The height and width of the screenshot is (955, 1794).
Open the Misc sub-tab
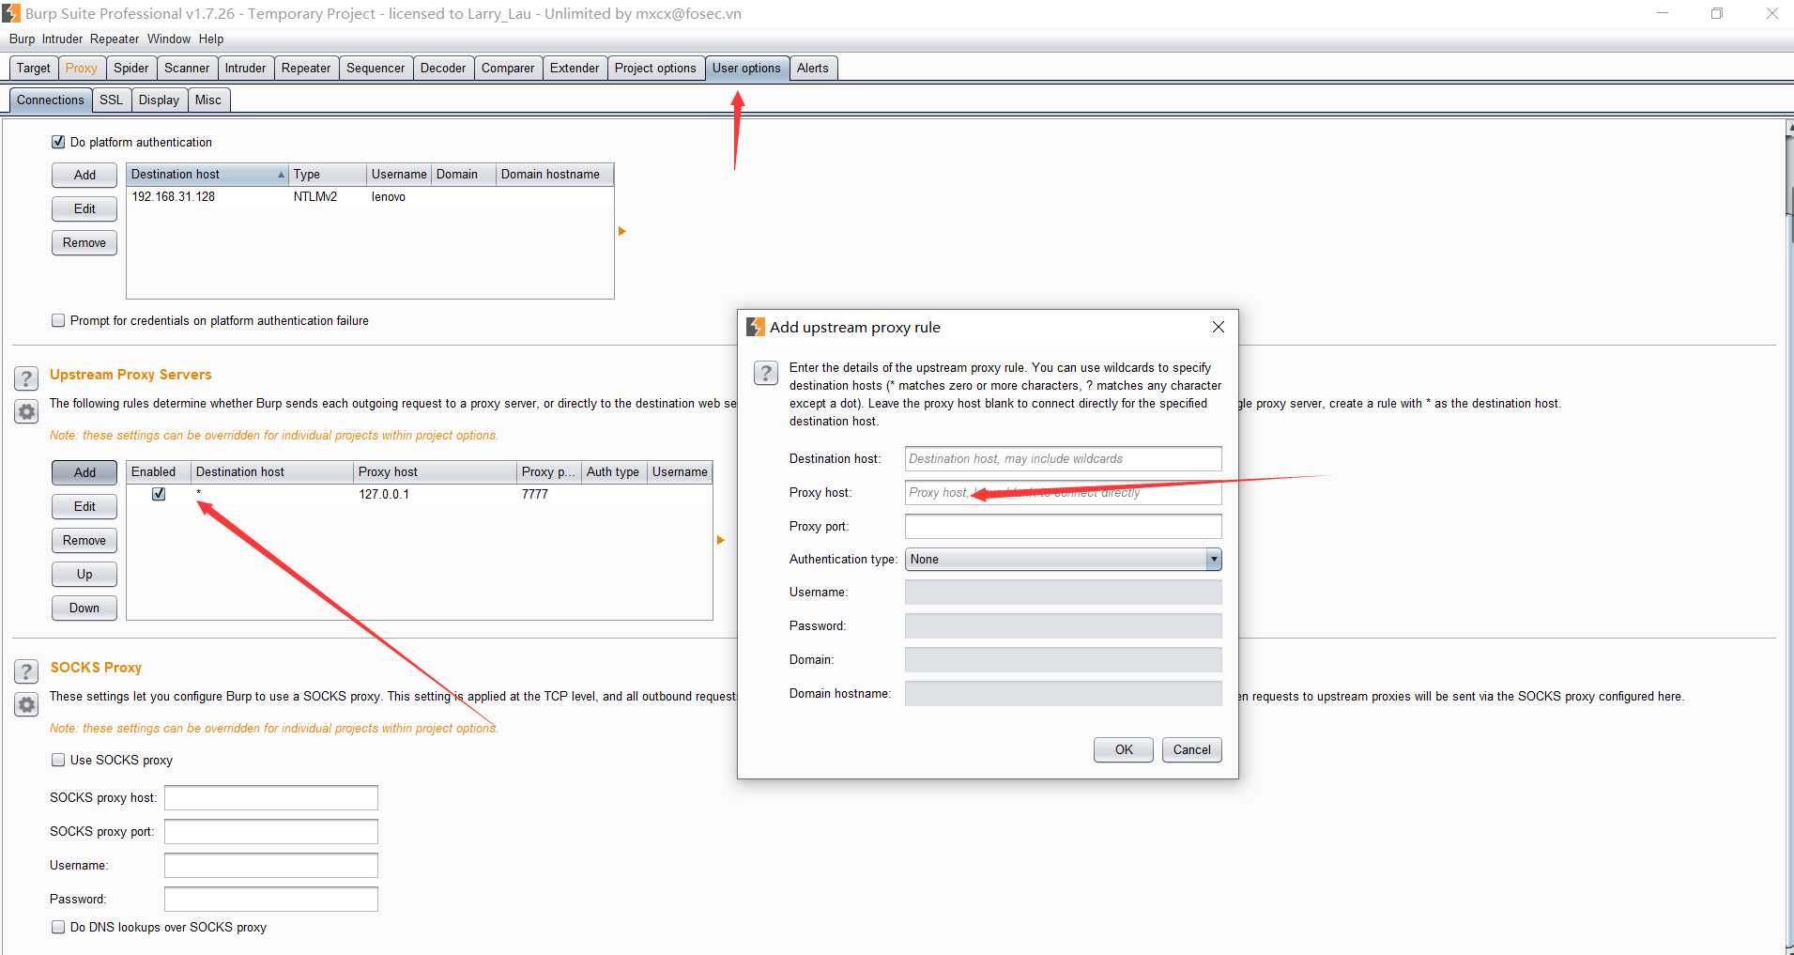point(208,100)
